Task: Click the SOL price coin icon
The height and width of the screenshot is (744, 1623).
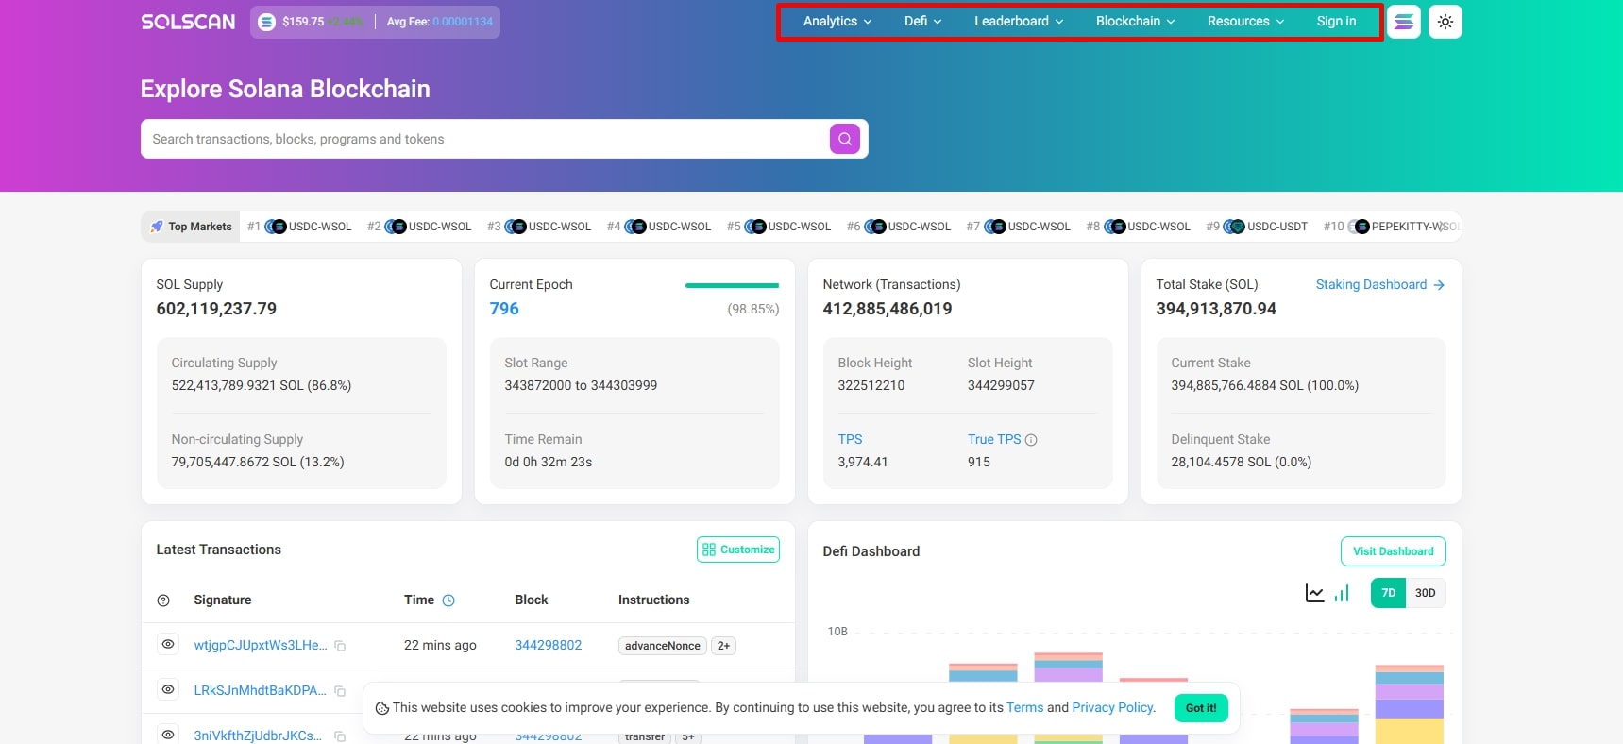Action: [x=267, y=22]
